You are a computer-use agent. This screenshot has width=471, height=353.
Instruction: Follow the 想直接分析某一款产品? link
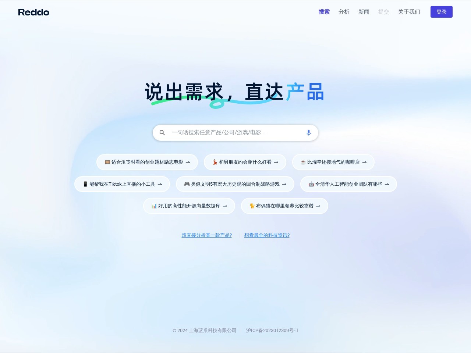tap(206, 235)
